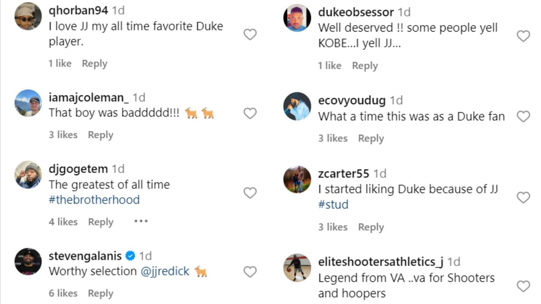Open the #thebrotherhood hashtag
541x304 pixels.
pos(93,200)
